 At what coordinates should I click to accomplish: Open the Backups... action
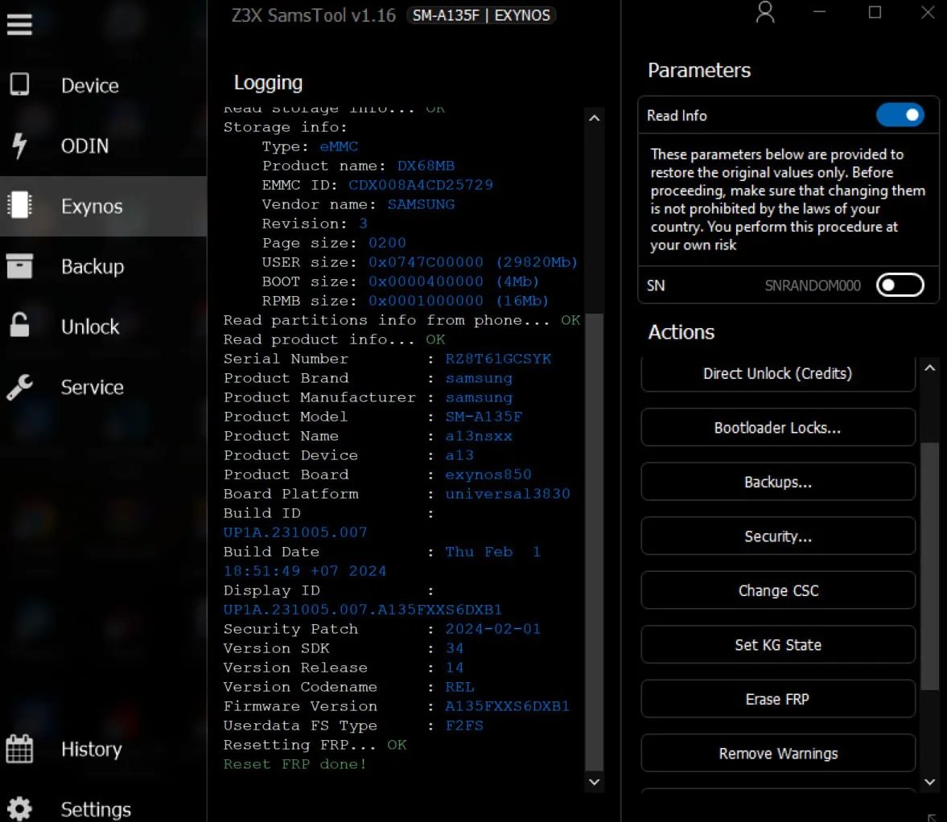pos(778,482)
